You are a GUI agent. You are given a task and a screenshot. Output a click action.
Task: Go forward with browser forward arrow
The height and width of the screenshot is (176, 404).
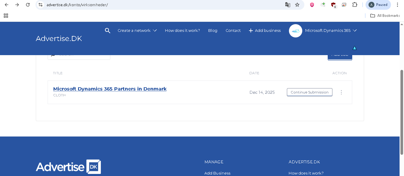(x=17, y=5)
